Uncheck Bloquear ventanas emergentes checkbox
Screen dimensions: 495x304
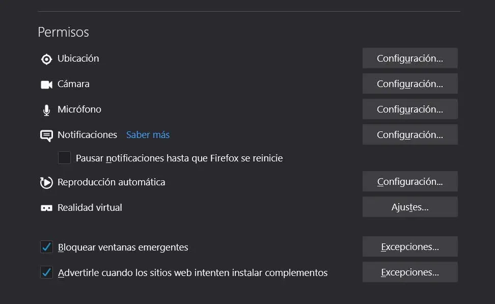pyautogui.click(x=46, y=247)
